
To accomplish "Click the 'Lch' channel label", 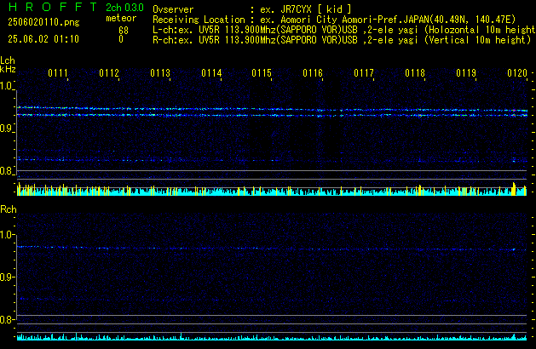I will click(8, 60).
